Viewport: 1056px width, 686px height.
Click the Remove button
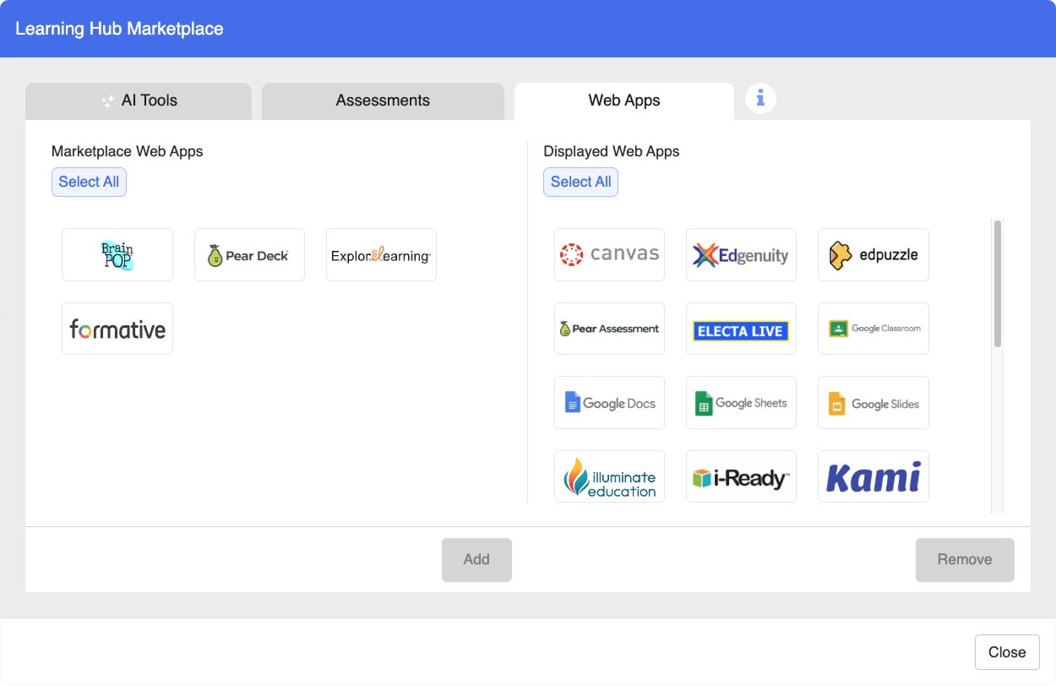click(x=965, y=559)
